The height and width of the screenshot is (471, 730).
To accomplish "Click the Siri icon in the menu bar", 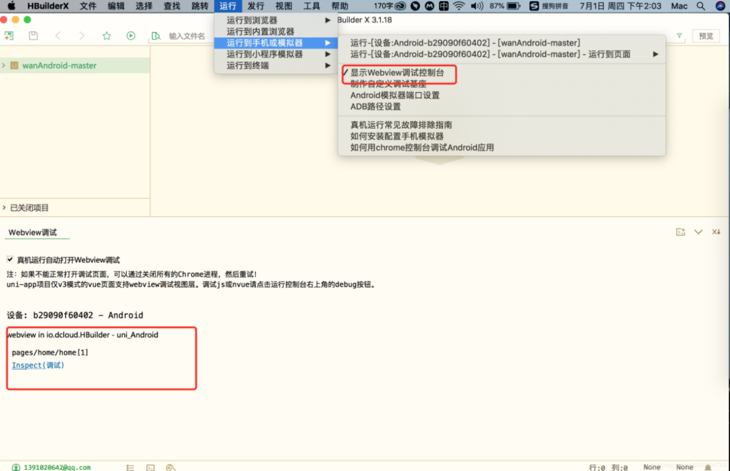I will click(720, 6).
